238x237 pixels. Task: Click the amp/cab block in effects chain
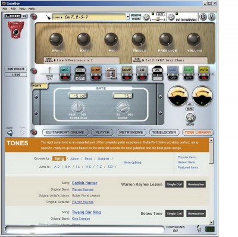click(x=111, y=73)
